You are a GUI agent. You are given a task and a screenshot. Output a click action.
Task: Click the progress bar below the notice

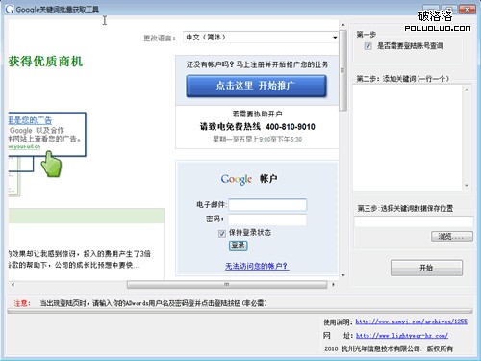click(240, 311)
